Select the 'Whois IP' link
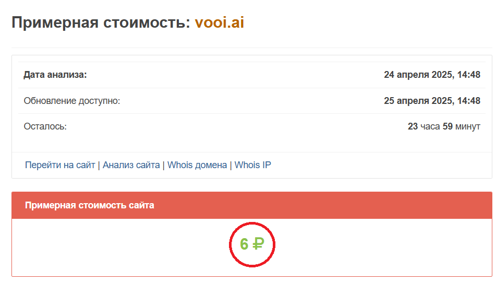 252,165
